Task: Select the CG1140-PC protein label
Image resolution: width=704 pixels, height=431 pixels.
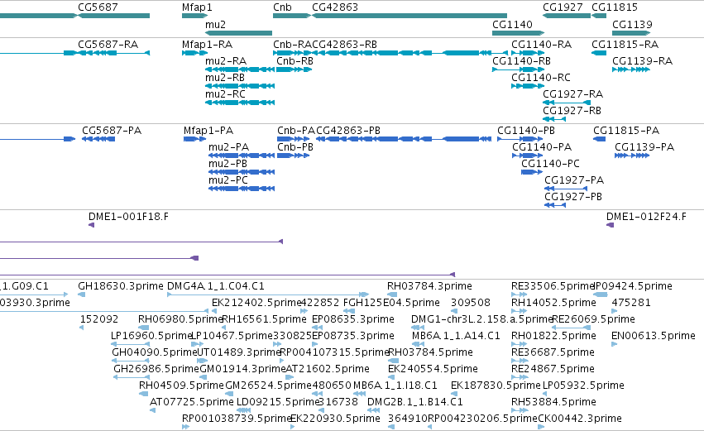Action: (550, 164)
